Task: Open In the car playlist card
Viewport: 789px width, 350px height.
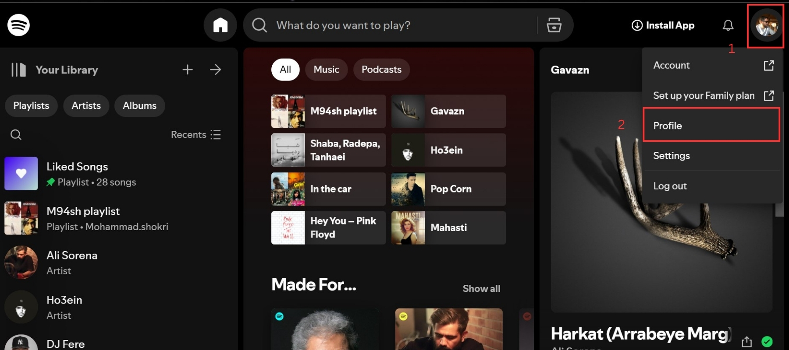Action: pos(329,189)
